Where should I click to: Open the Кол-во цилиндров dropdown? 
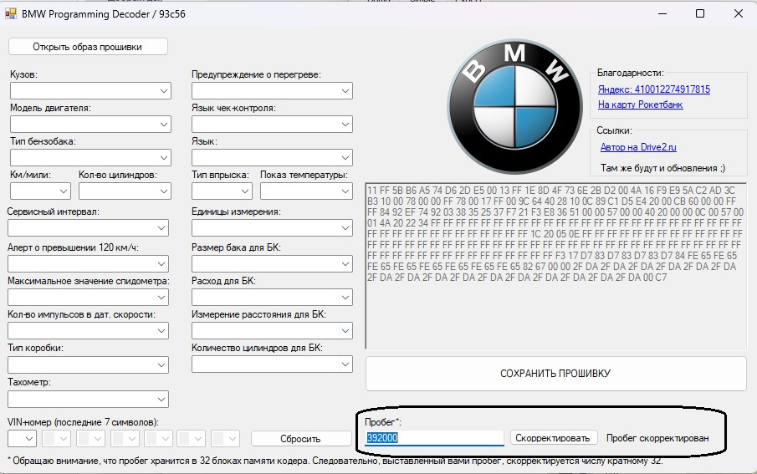125,191
